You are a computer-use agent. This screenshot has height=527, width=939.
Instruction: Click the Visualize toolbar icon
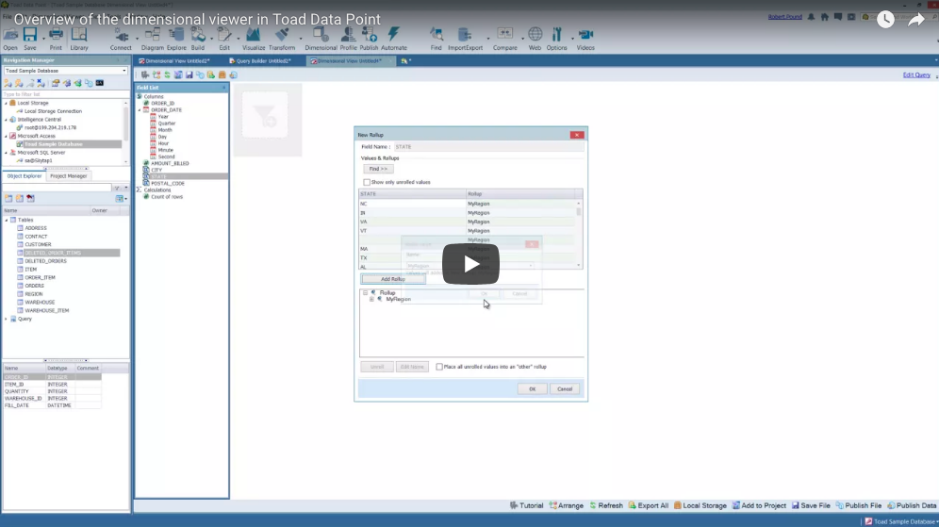[254, 38]
